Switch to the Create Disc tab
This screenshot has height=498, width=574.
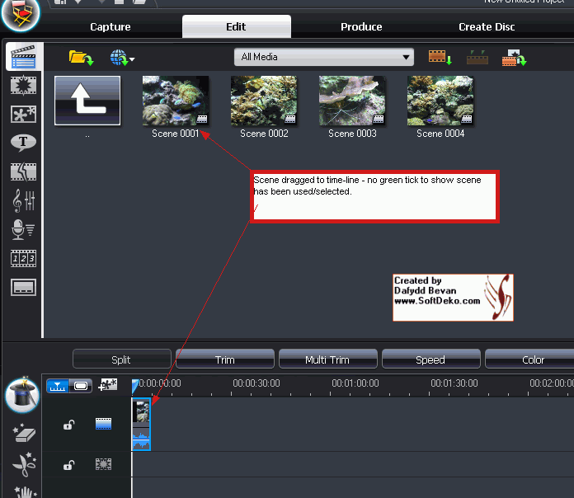tap(487, 26)
